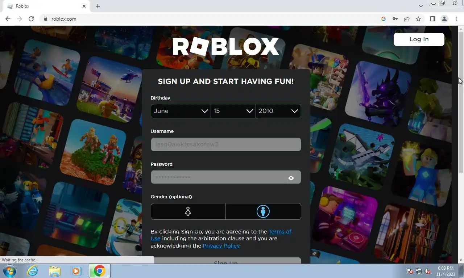
Task: Select the female gender icon
Action: (188, 211)
